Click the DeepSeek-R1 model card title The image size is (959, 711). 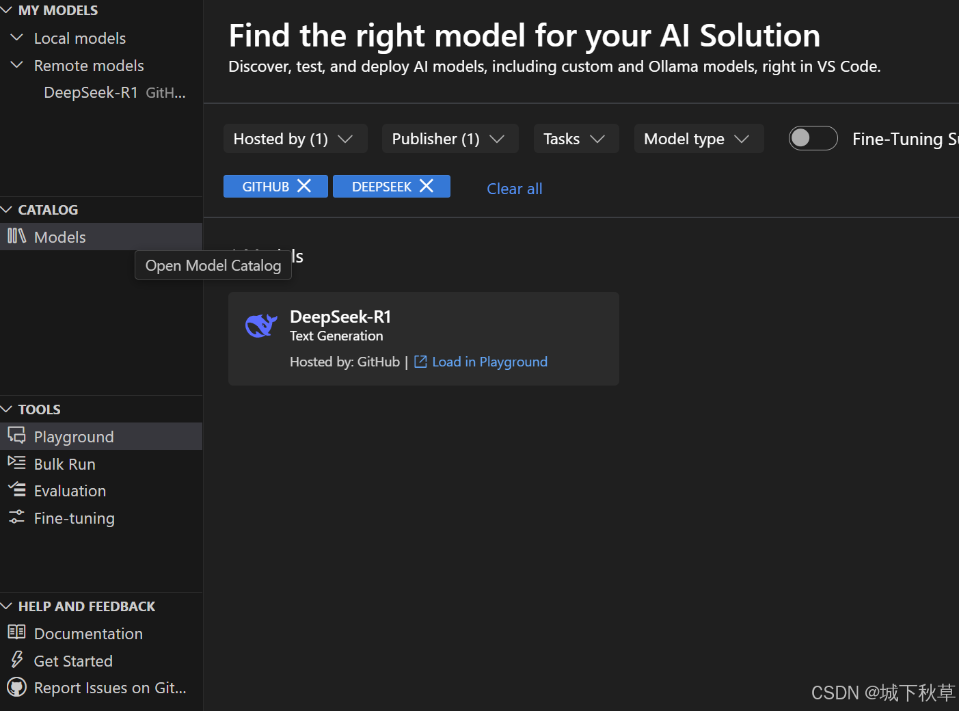tap(340, 317)
